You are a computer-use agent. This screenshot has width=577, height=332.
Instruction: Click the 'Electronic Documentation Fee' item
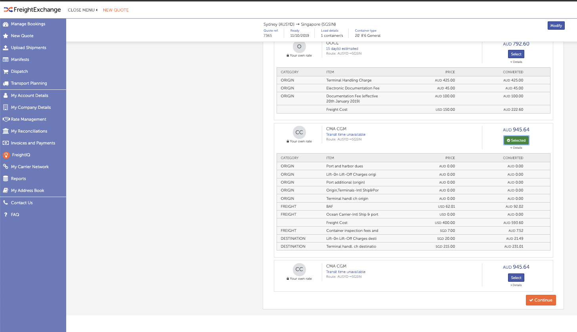(x=353, y=88)
